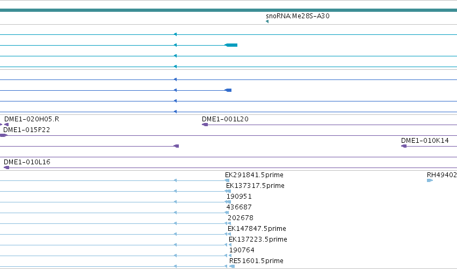457x269 pixels.
Task: Select the DME1-015P22 label
Action: tap(26, 130)
